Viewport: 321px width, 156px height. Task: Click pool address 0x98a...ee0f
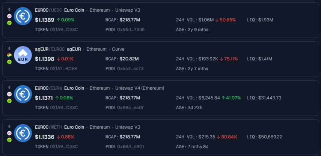[130, 108]
